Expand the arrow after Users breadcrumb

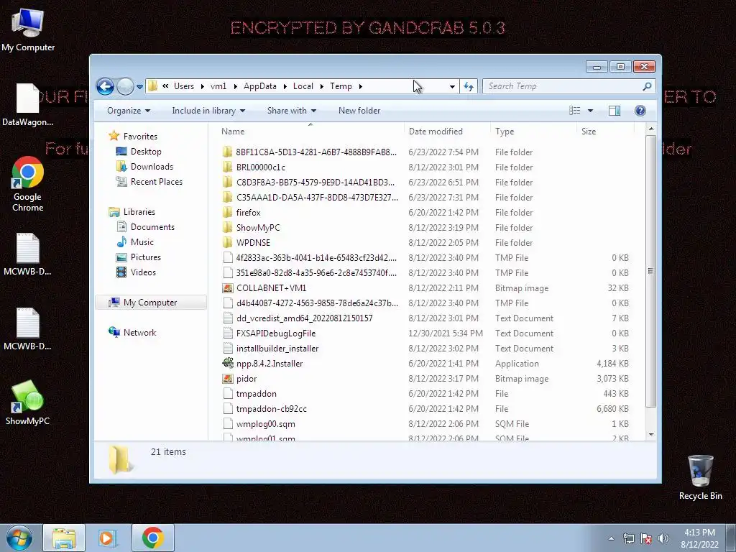click(202, 86)
